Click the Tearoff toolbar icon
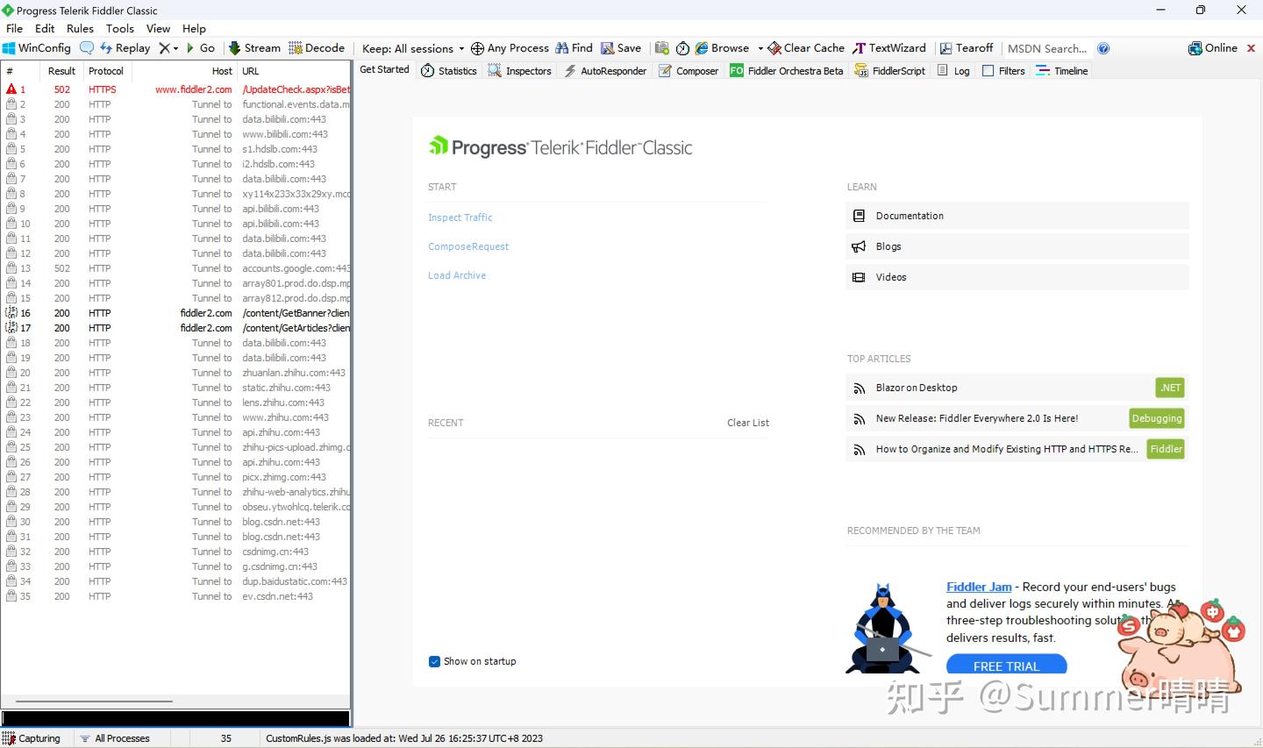1263x748 pixels. pos(945,48)
